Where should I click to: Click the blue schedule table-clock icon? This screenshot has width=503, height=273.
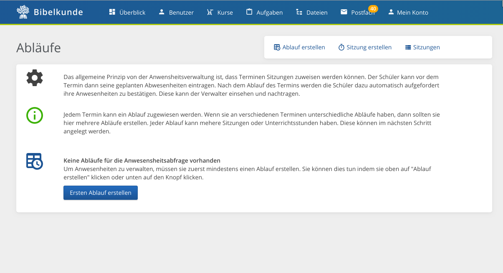click(x=35, y=161)
